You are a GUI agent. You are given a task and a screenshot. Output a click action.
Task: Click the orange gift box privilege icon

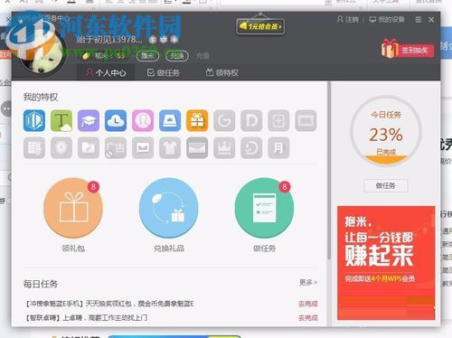click(x=197, y=120)
